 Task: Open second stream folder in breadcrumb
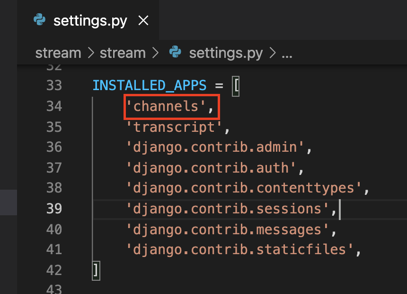pos(123,53)
